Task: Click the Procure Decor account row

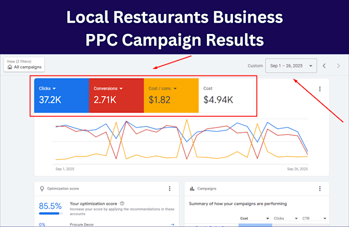Action: [106, 224]
